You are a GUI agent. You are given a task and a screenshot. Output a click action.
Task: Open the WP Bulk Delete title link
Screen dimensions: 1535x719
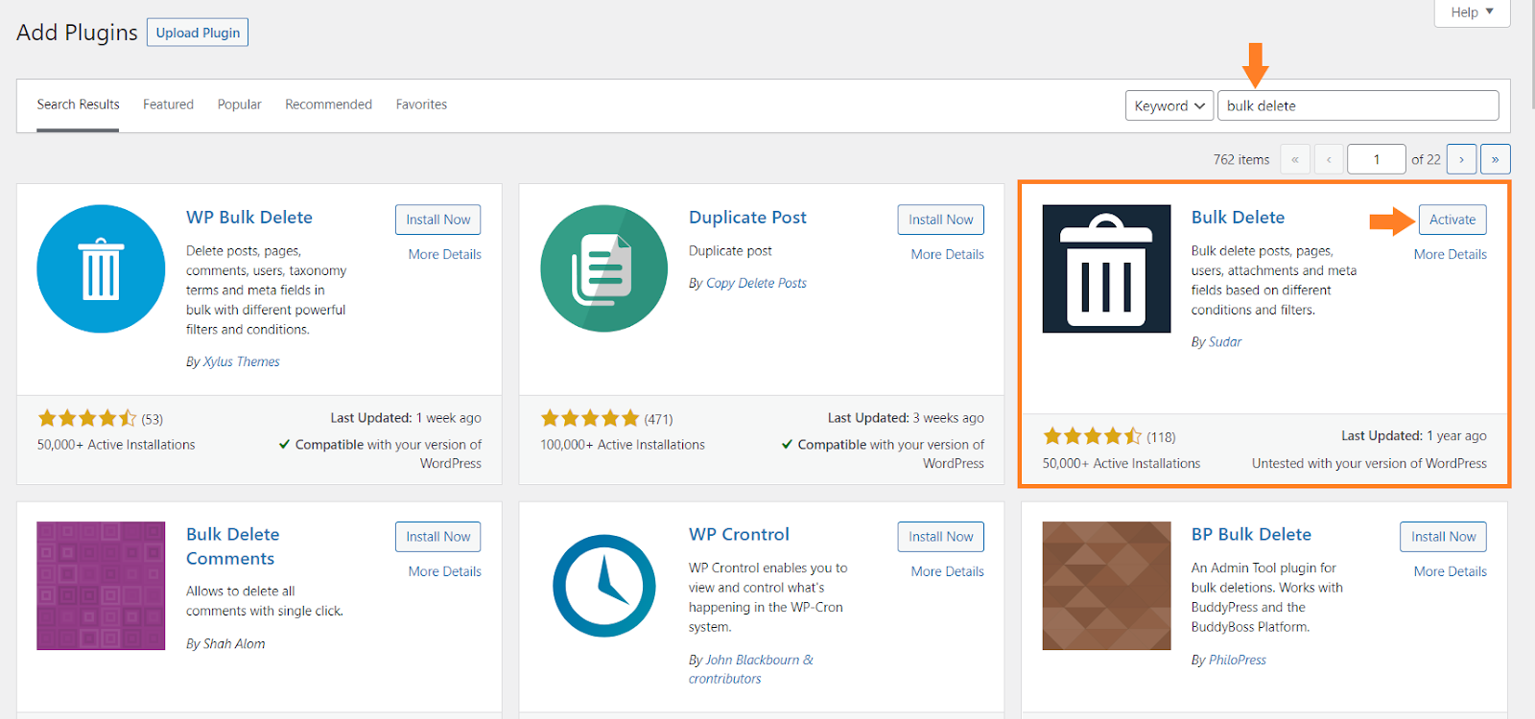[x=249, y=218]
